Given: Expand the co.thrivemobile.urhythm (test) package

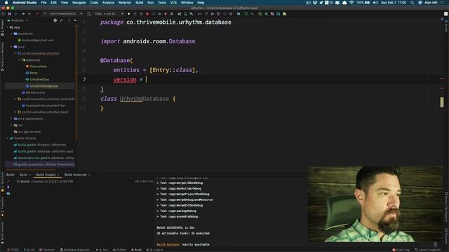Looking at the screenshot, I should pyautogui.click(x=15, y=112).
